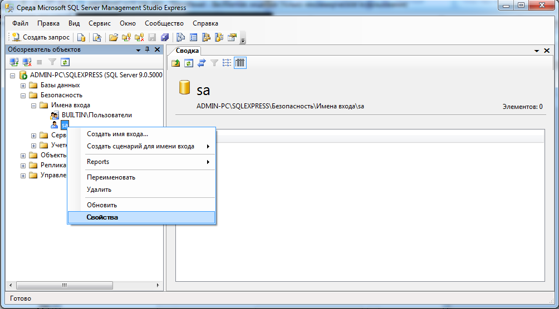Screen dimensions: 559x309
Task: Click the Сводка tab
Action: (x=188, y=51)
